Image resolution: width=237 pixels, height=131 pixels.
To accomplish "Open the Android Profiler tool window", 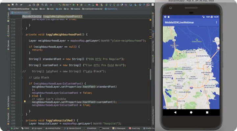I will 53,128.
